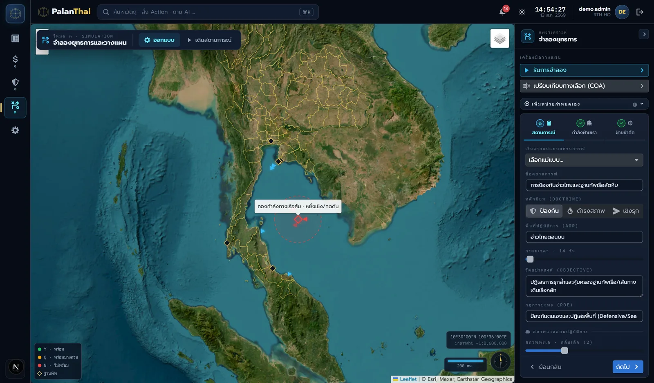Screen dimensions: 654x383
Task: Open the notifications bell
Action: (x=503, y=12)
